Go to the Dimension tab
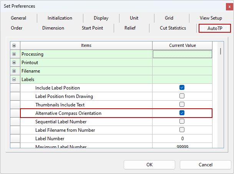This screenshot has height=174, width=234. (53, 28)
